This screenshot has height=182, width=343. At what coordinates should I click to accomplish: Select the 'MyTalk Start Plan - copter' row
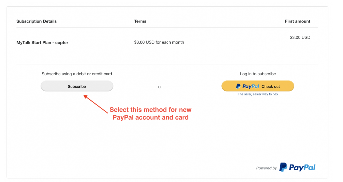tap(42, 42)
